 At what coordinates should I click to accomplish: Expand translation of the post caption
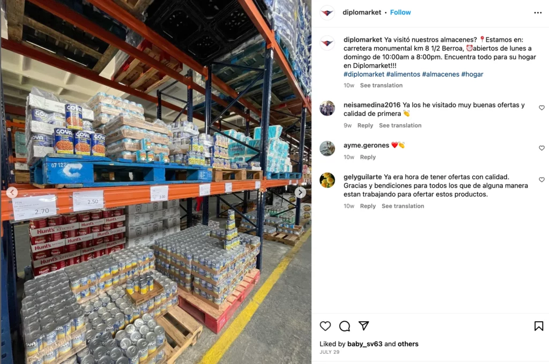coord(381,85)
